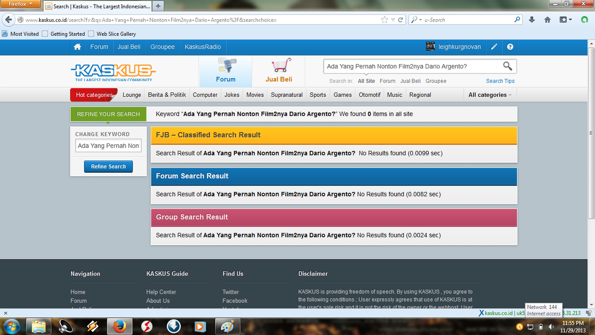This screenshot has height=335, width=595.
Task: Open Groupee in the top bar
Action: tap(162, 47)
